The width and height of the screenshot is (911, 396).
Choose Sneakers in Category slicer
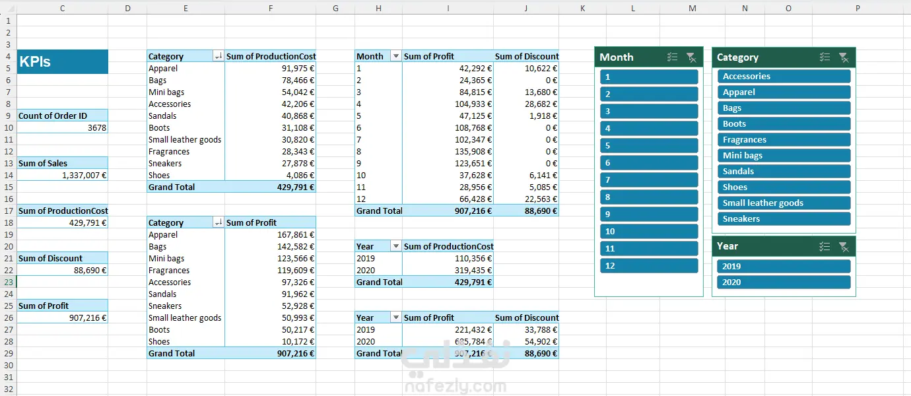tap(784, 218)
